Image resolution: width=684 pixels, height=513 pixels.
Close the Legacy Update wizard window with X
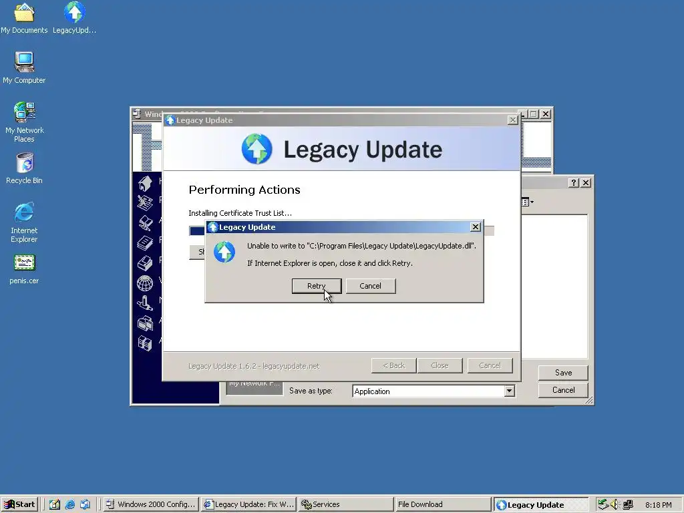(x=512, y=120)
